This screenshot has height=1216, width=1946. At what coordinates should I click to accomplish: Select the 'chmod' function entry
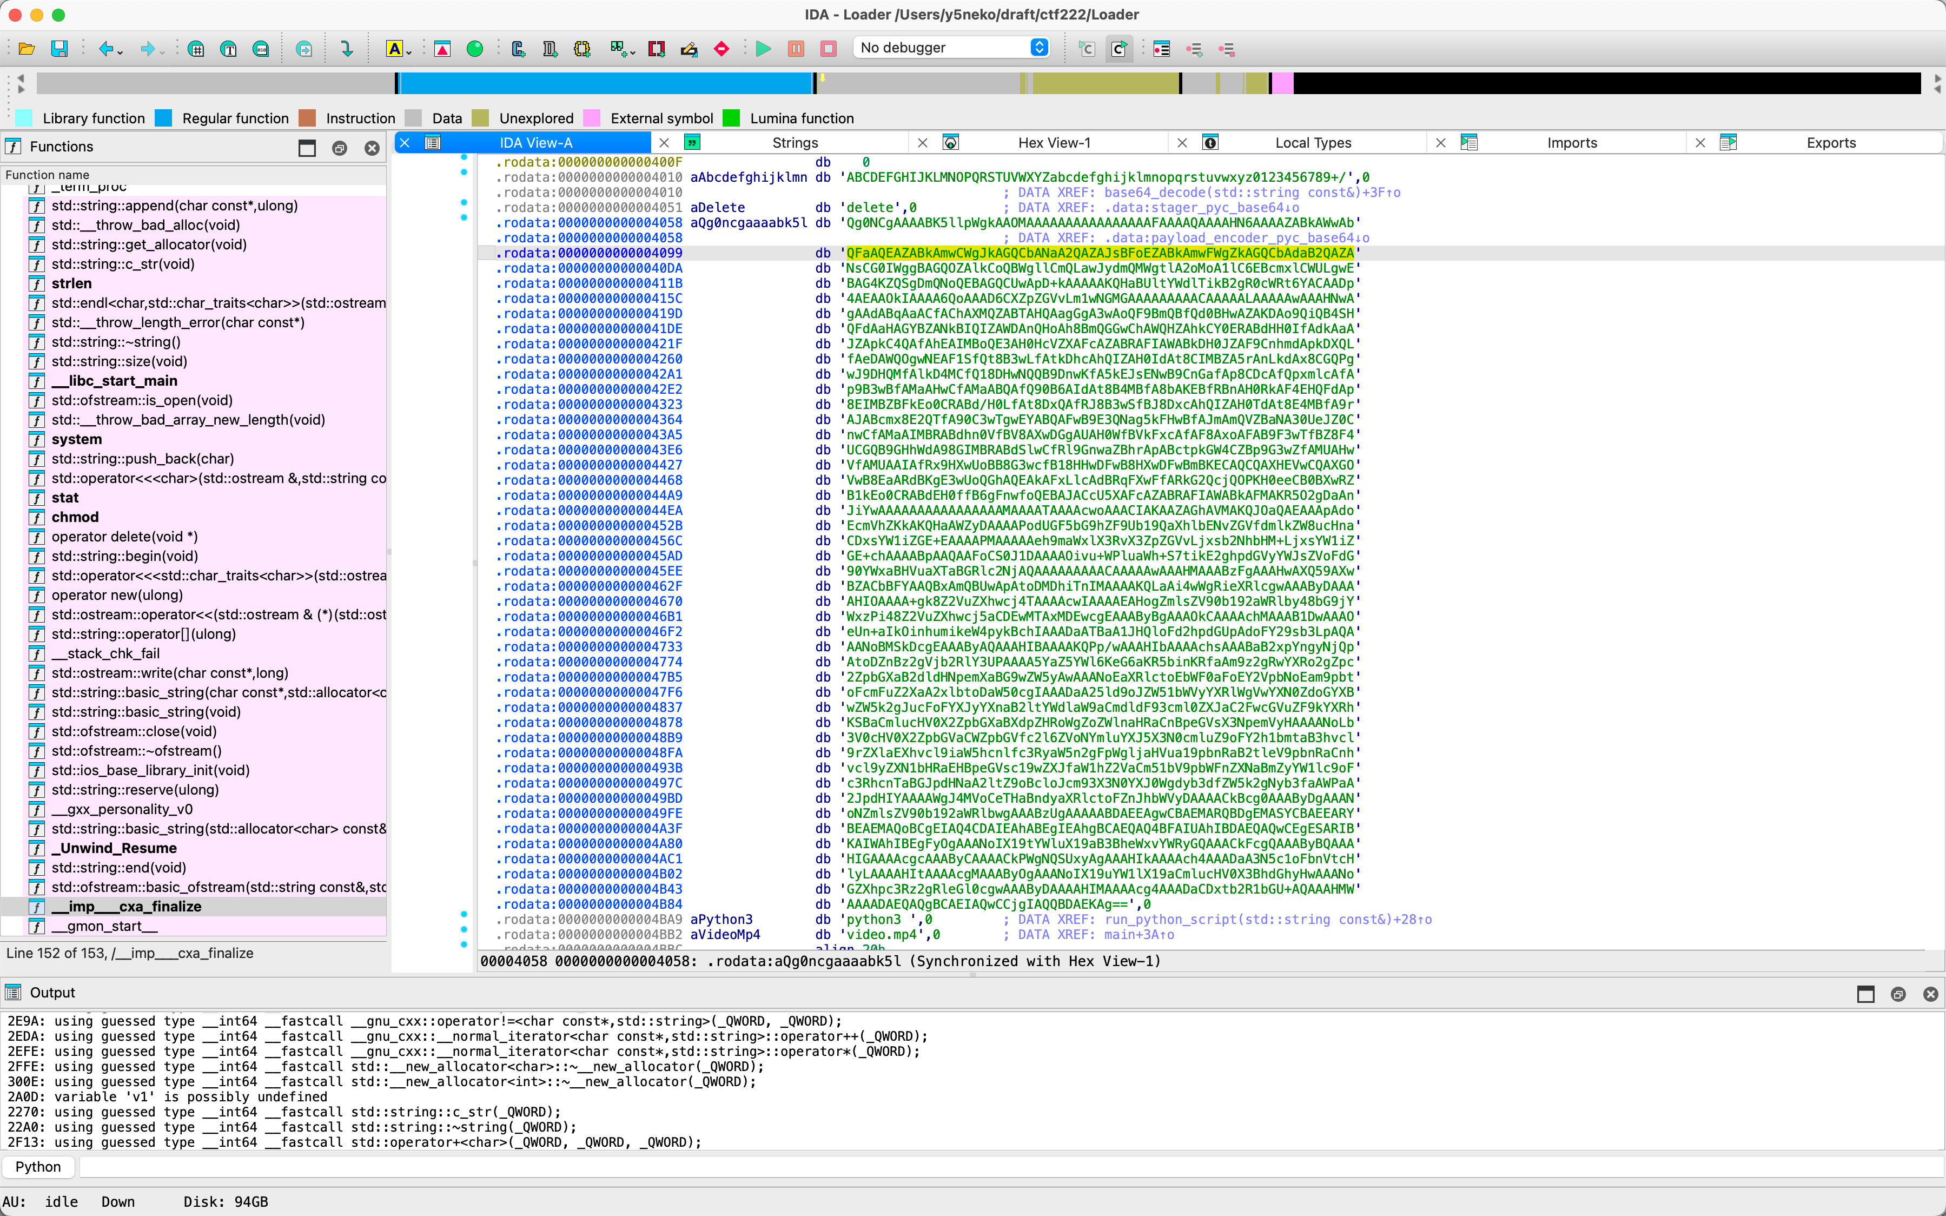pos(75,517)
